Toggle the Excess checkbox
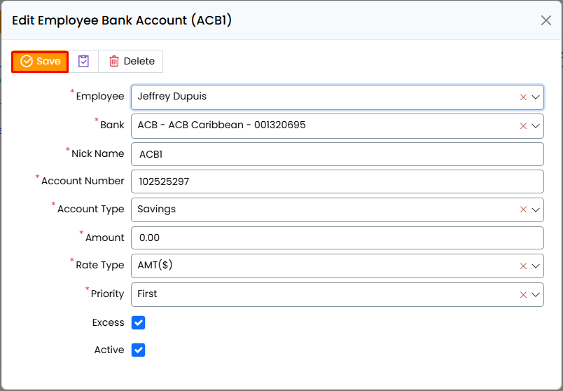This screenshot has height=391, width=563. pos(138,322)
